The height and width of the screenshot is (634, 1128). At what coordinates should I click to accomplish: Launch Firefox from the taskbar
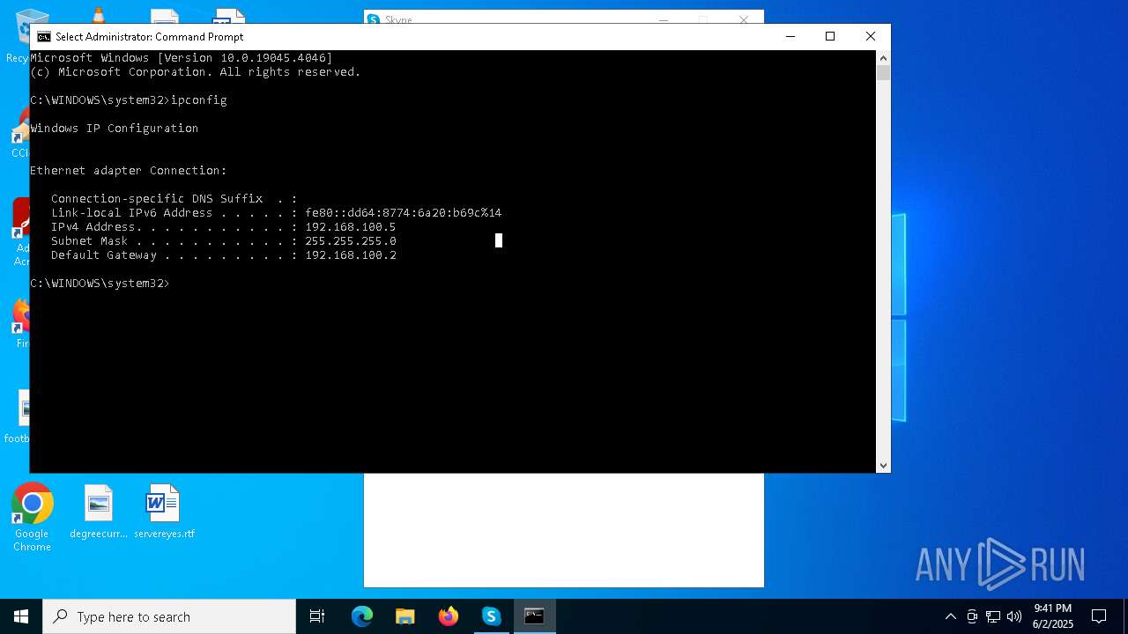[449, 616]
